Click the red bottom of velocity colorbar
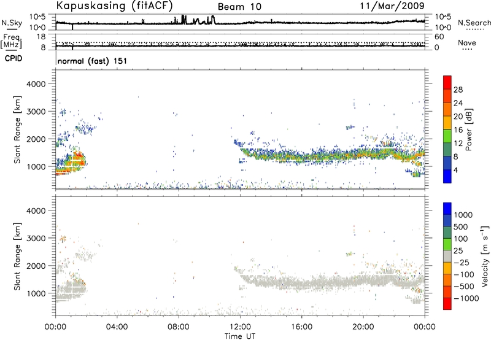This screenshot has height=340, width=491. point(447,304)
